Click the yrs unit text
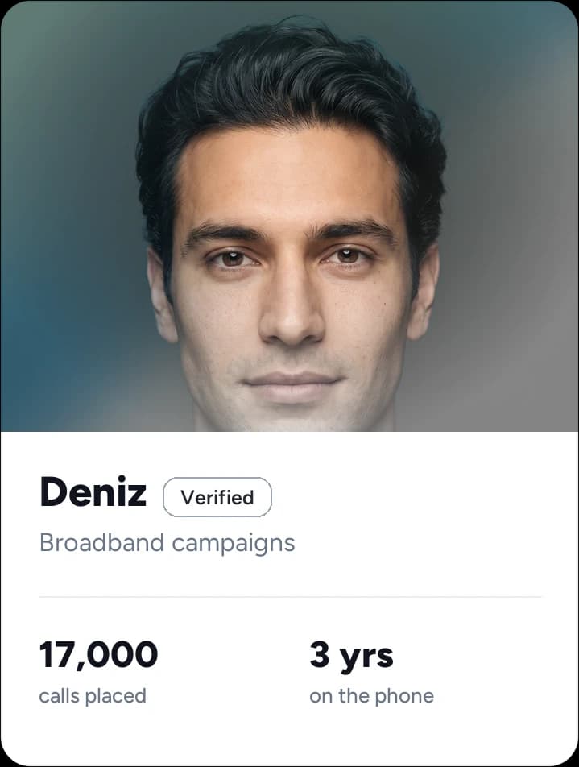Viewport: 579px width, 767px height. coord(366,657)
